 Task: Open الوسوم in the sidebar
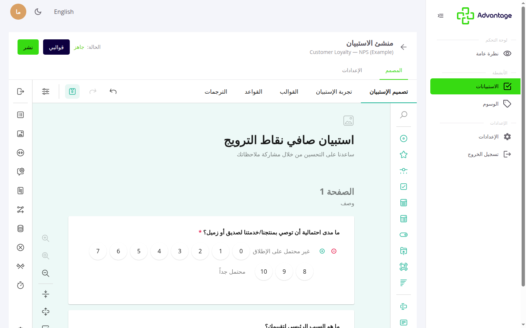476,104
